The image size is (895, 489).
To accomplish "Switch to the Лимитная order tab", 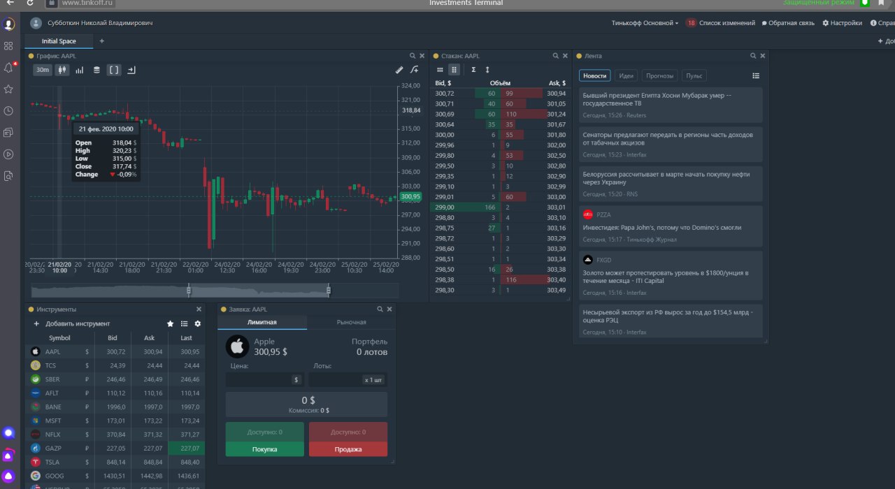I will click(262, 322).
